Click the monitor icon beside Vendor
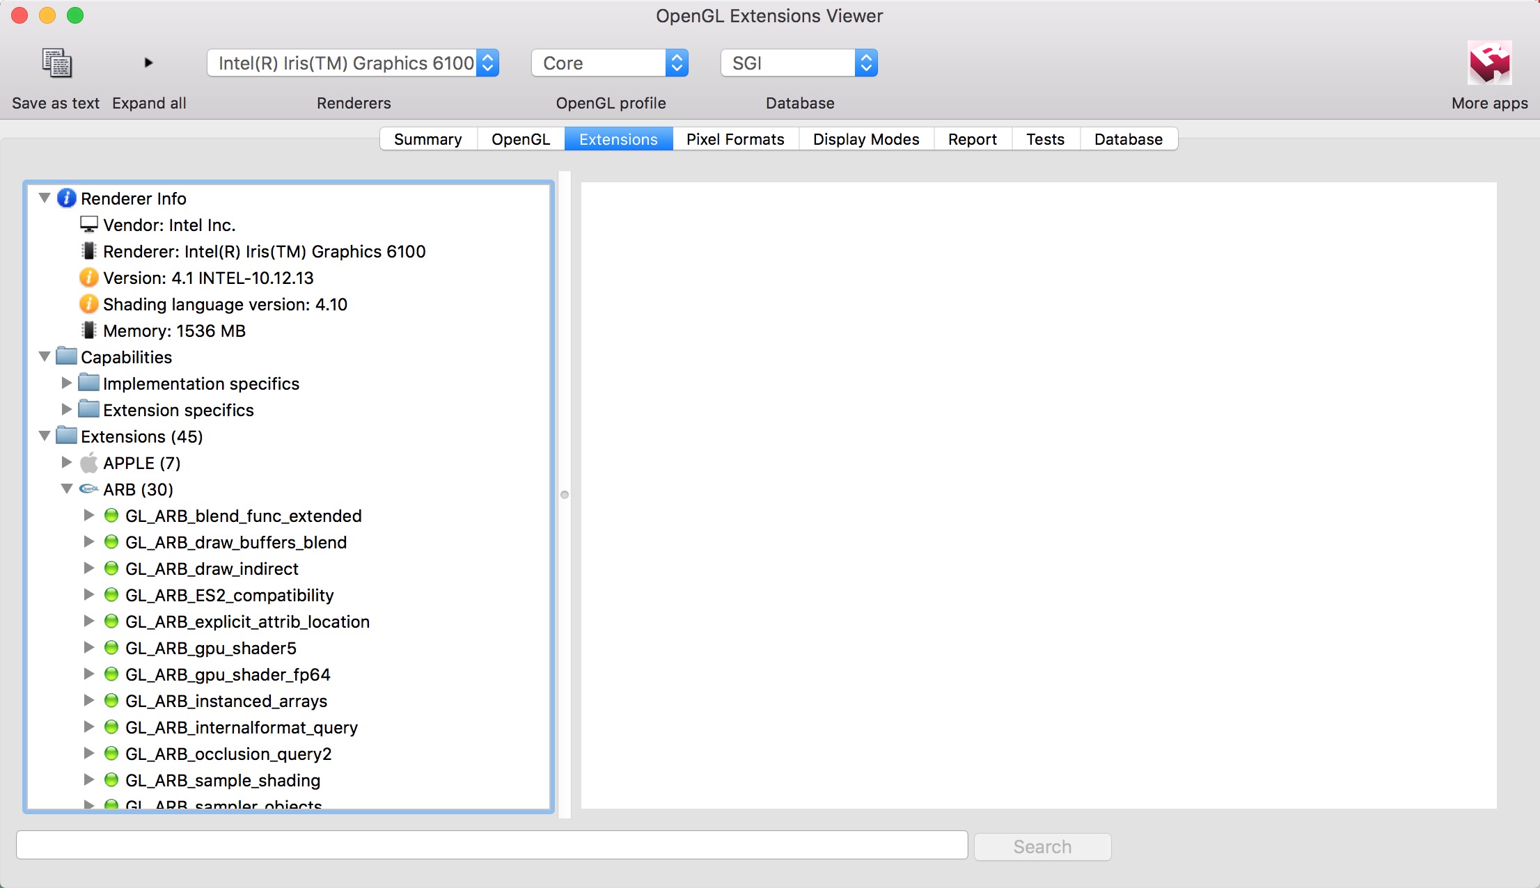 (88, 224)
